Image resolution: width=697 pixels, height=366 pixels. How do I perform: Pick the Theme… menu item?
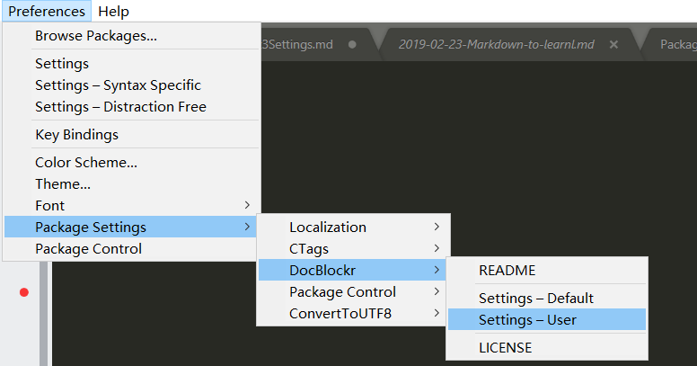63,184
